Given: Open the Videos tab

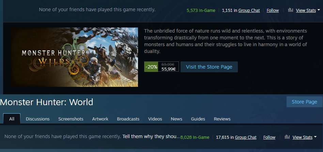Looking at the screenshot, I should (155, 119).
